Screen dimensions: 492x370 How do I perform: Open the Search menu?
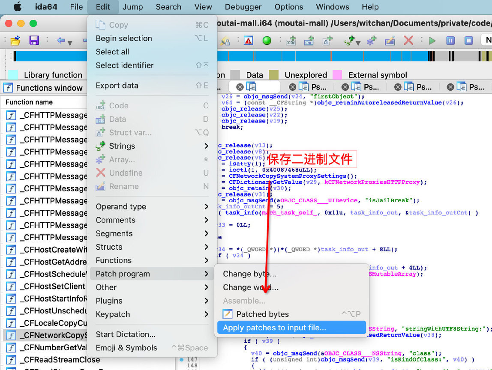(168, 6)
